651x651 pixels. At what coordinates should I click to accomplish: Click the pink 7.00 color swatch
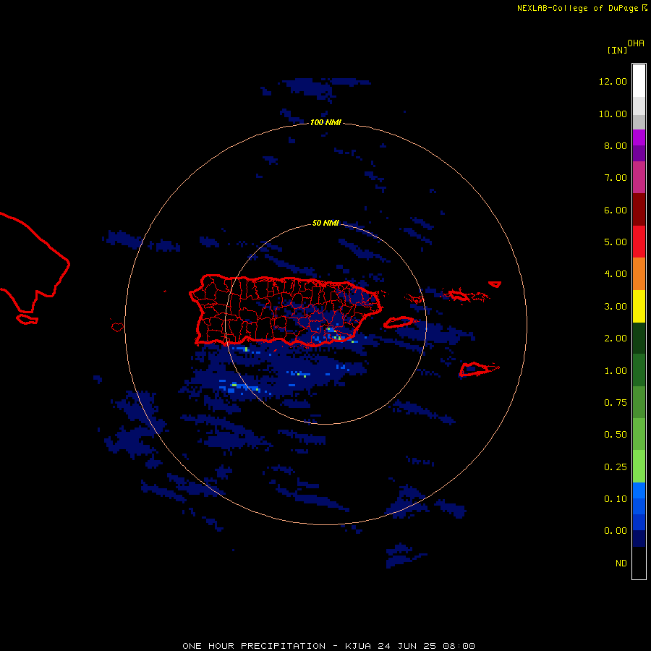click(639, 178)
